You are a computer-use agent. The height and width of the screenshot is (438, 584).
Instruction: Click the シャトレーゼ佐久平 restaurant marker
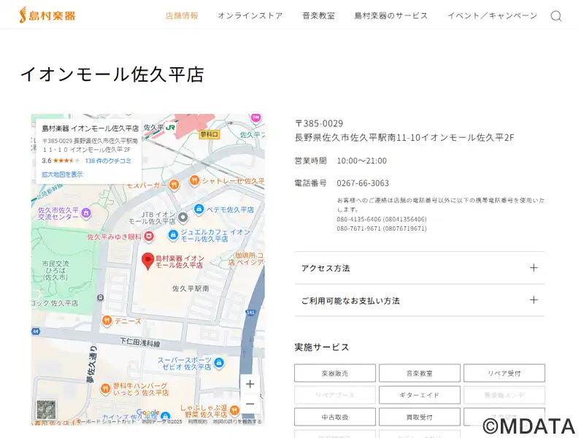[194, 181]
